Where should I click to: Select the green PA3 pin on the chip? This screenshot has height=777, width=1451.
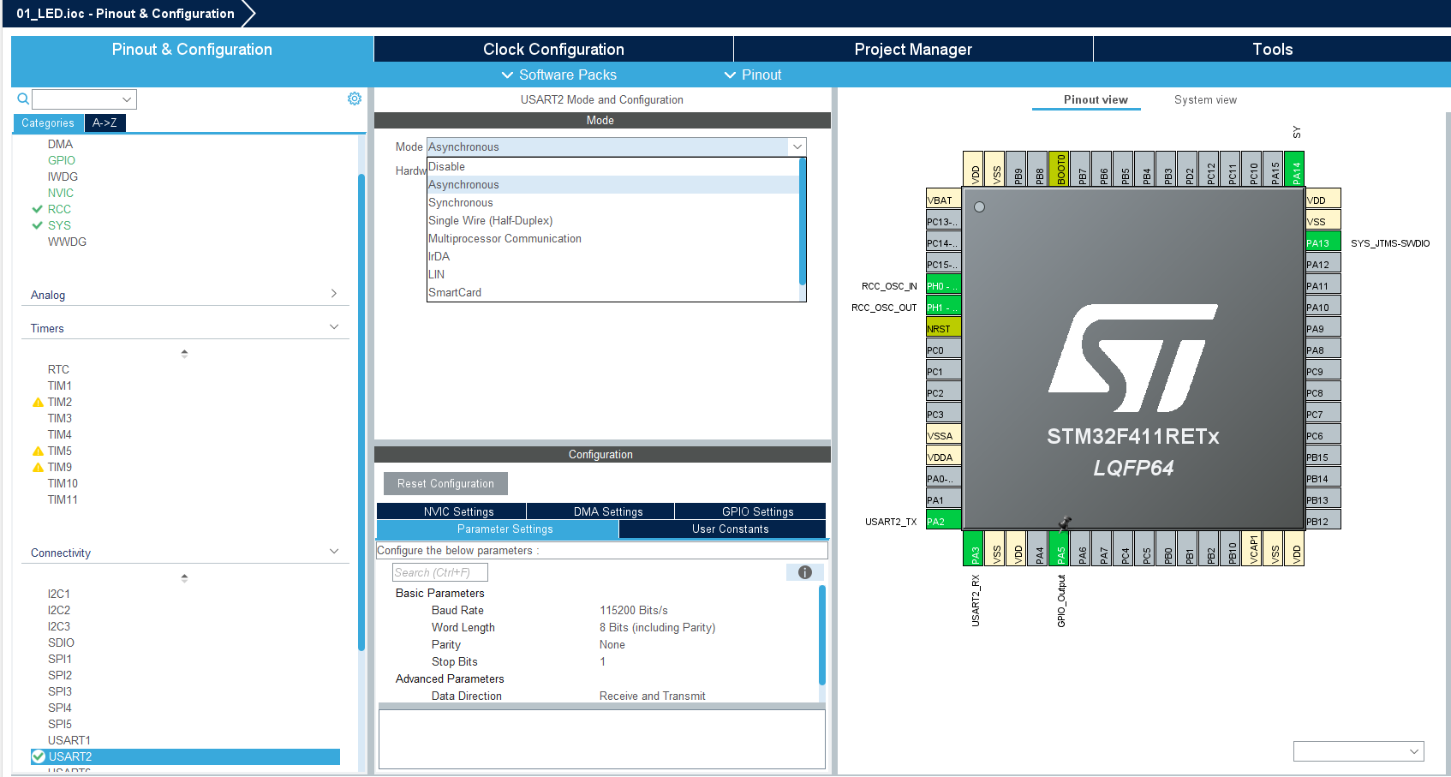tap(974, 548)
